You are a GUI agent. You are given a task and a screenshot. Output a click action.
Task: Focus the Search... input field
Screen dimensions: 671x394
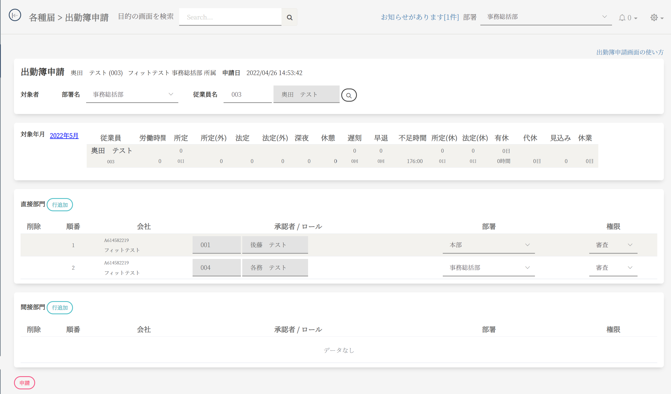(x=230, y=17)
